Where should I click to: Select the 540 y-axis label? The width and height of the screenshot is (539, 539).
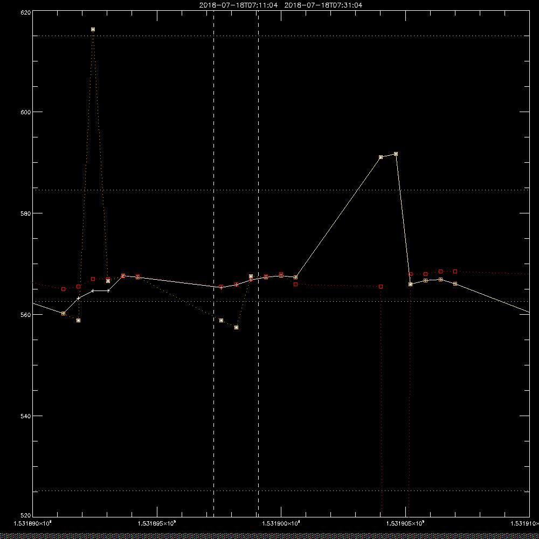(26, 416)
